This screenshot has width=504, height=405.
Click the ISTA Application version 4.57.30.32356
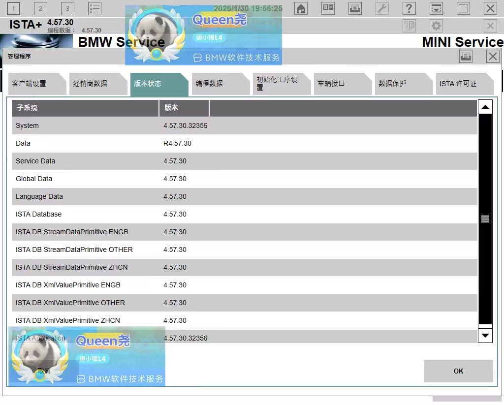[186, 338]
